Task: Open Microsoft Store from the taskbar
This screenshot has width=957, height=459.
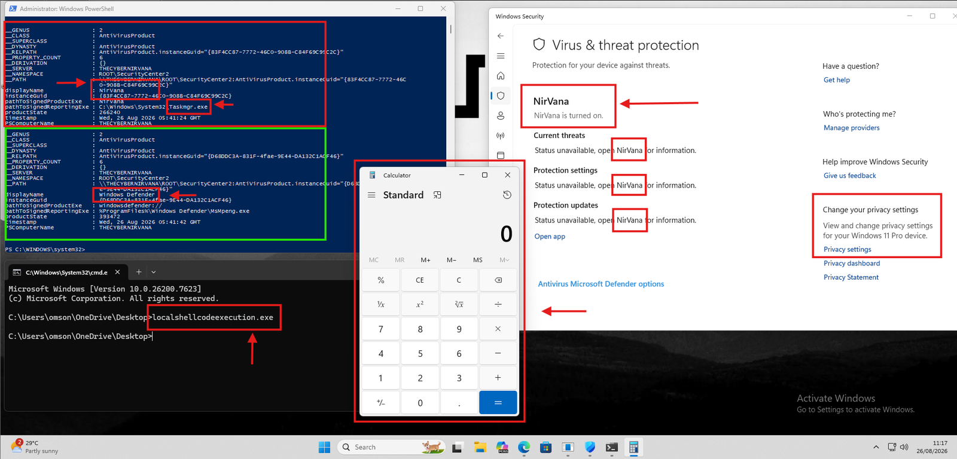Action: pos(545,447)
